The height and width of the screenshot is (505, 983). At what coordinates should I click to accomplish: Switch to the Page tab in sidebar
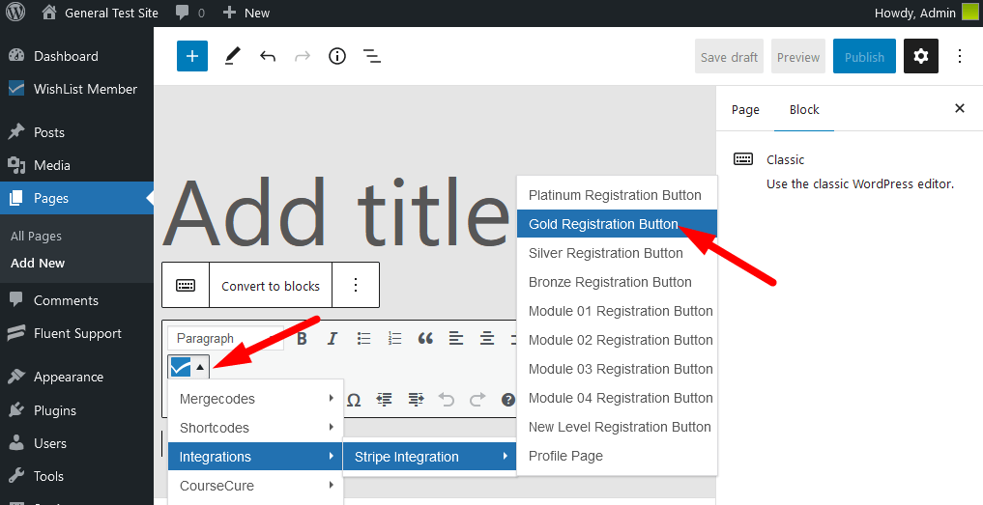745,110
